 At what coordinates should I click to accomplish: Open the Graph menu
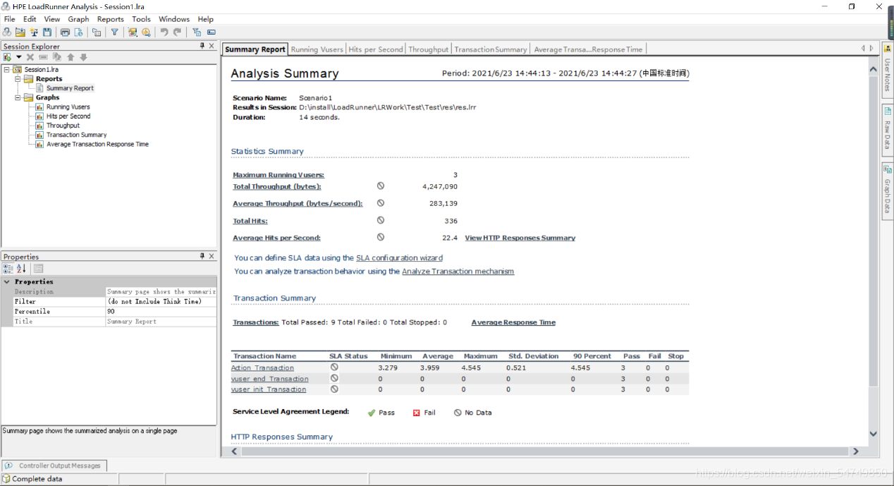coord(78,19)
